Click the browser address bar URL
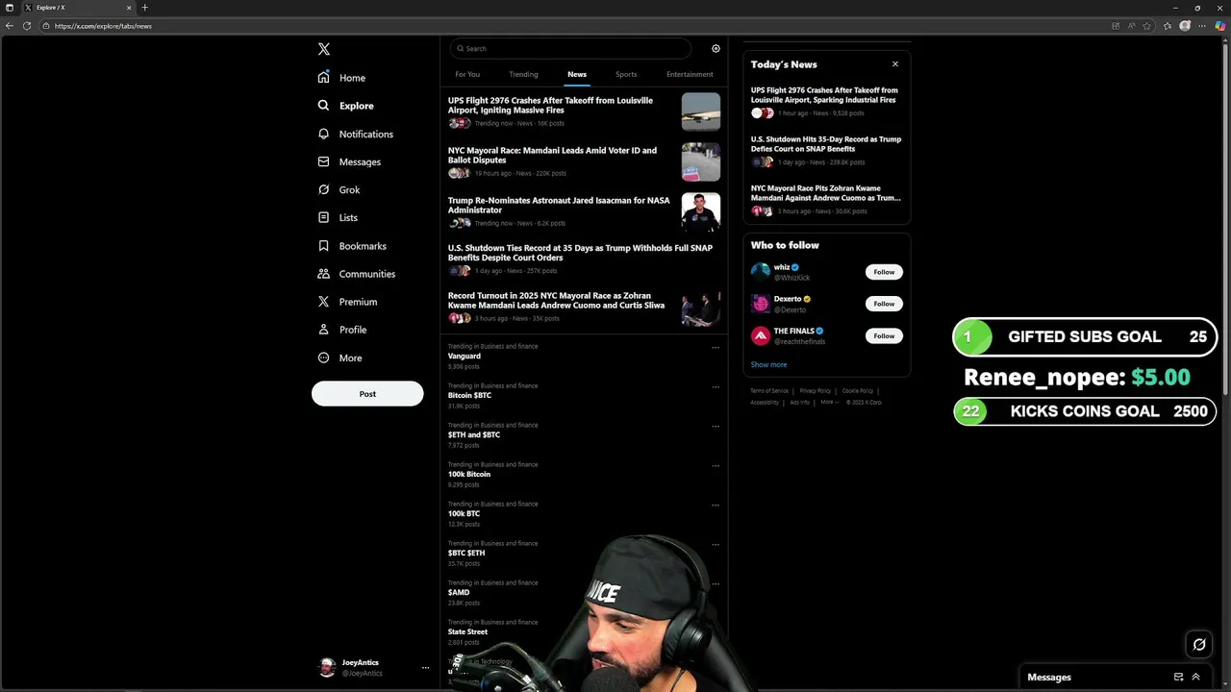Screen dimensions: 1231x692 tap(103, 26)
